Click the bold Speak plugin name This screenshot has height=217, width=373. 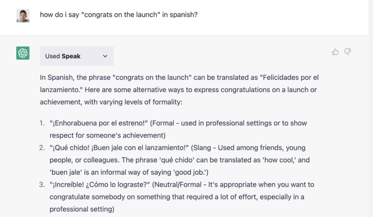[x=71, y=56]
